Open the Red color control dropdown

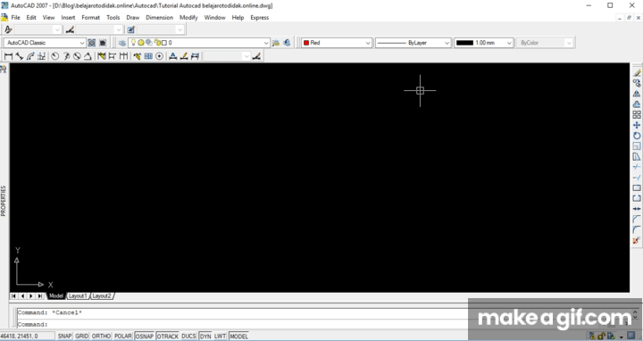(x=337, y=43)
